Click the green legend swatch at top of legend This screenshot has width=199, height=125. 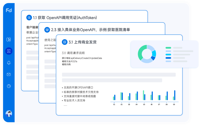tap(168, 48)
